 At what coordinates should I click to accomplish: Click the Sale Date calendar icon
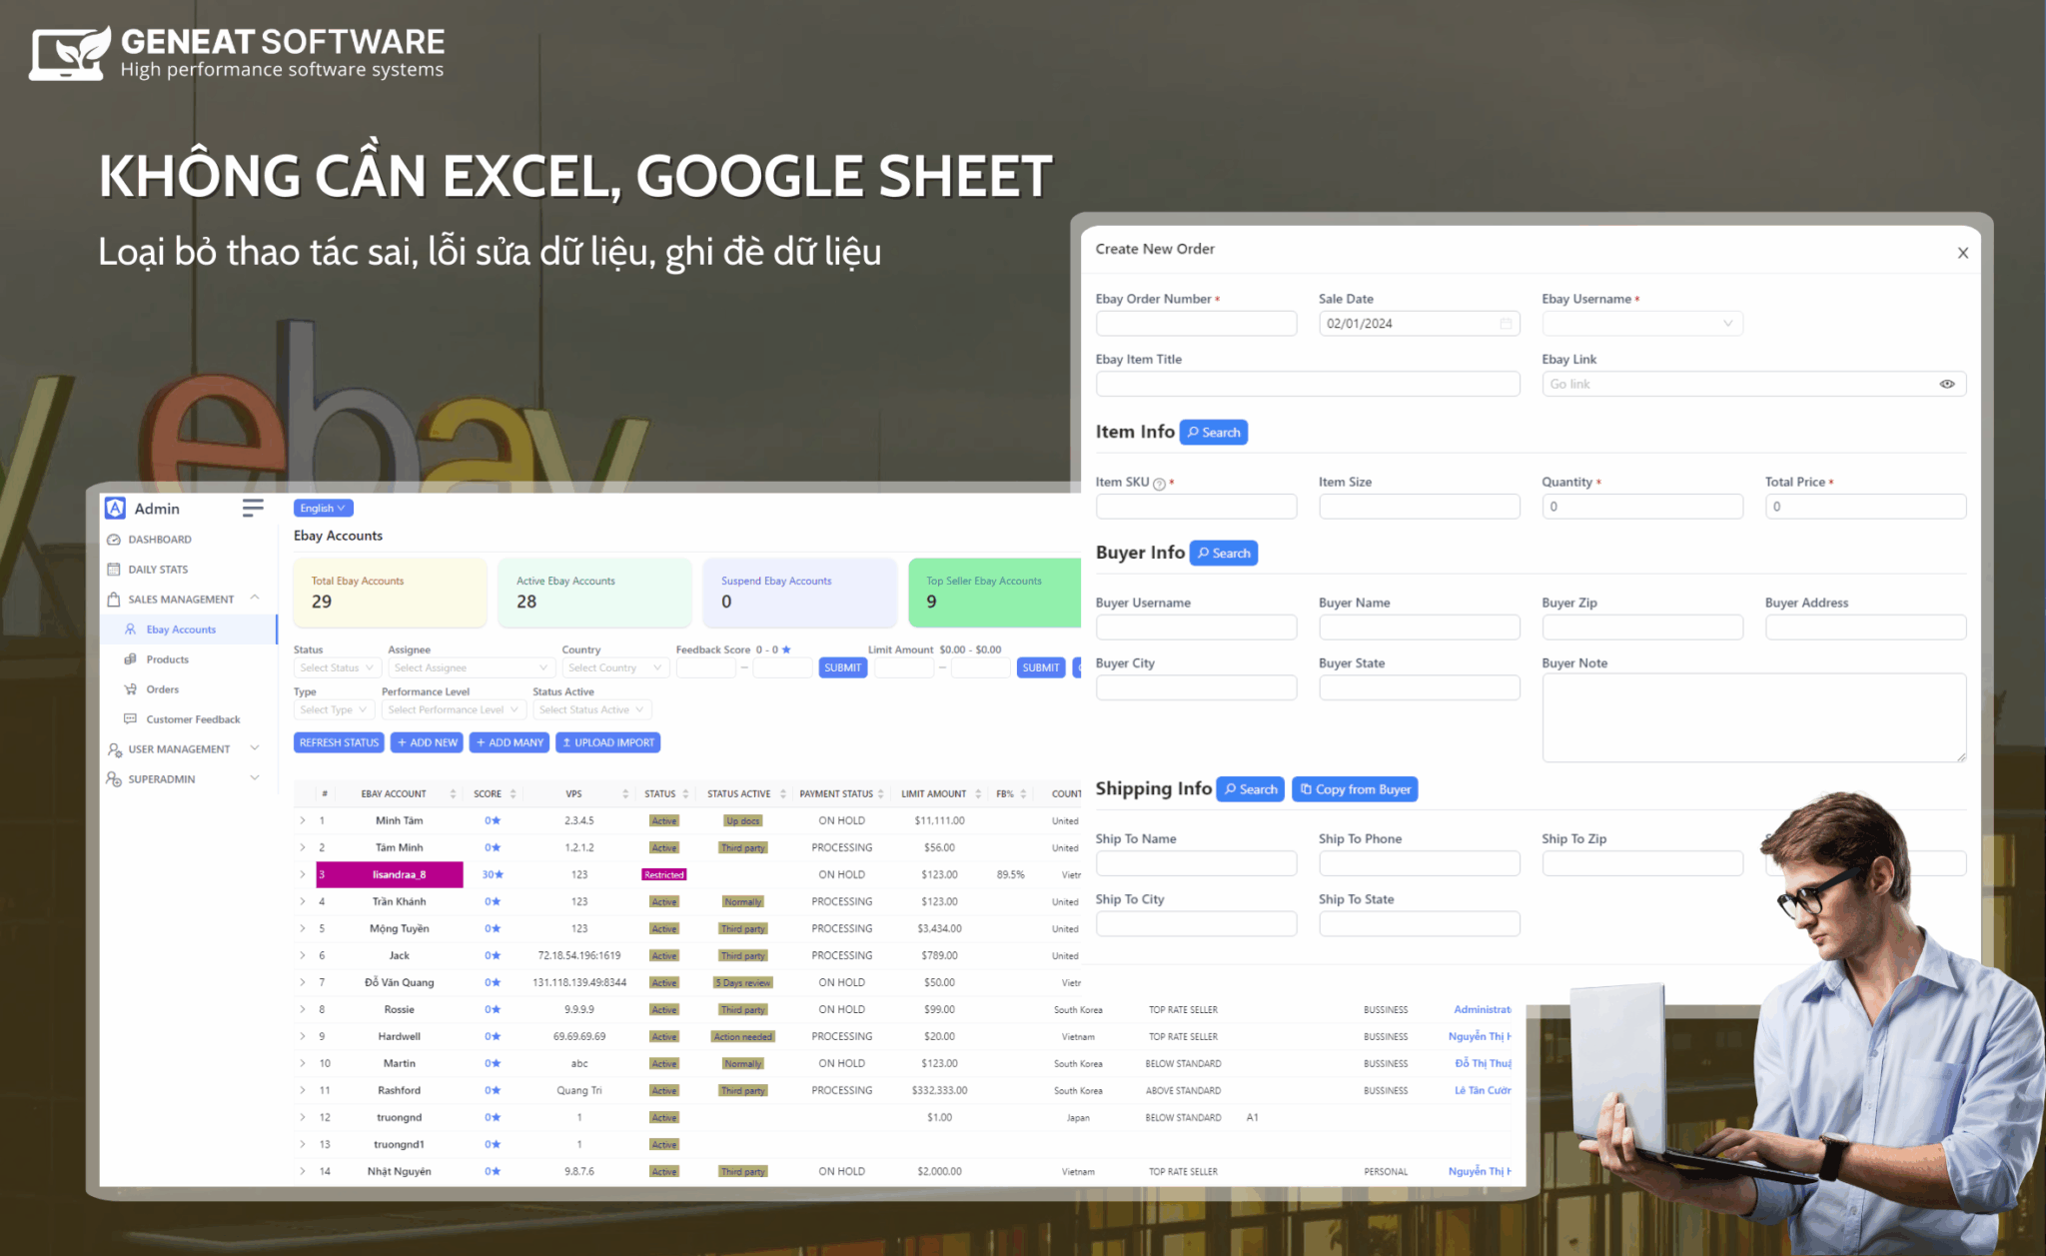1506,324
